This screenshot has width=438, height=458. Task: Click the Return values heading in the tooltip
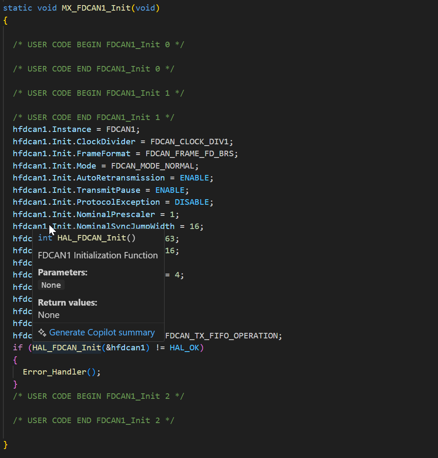coord(67,302)
